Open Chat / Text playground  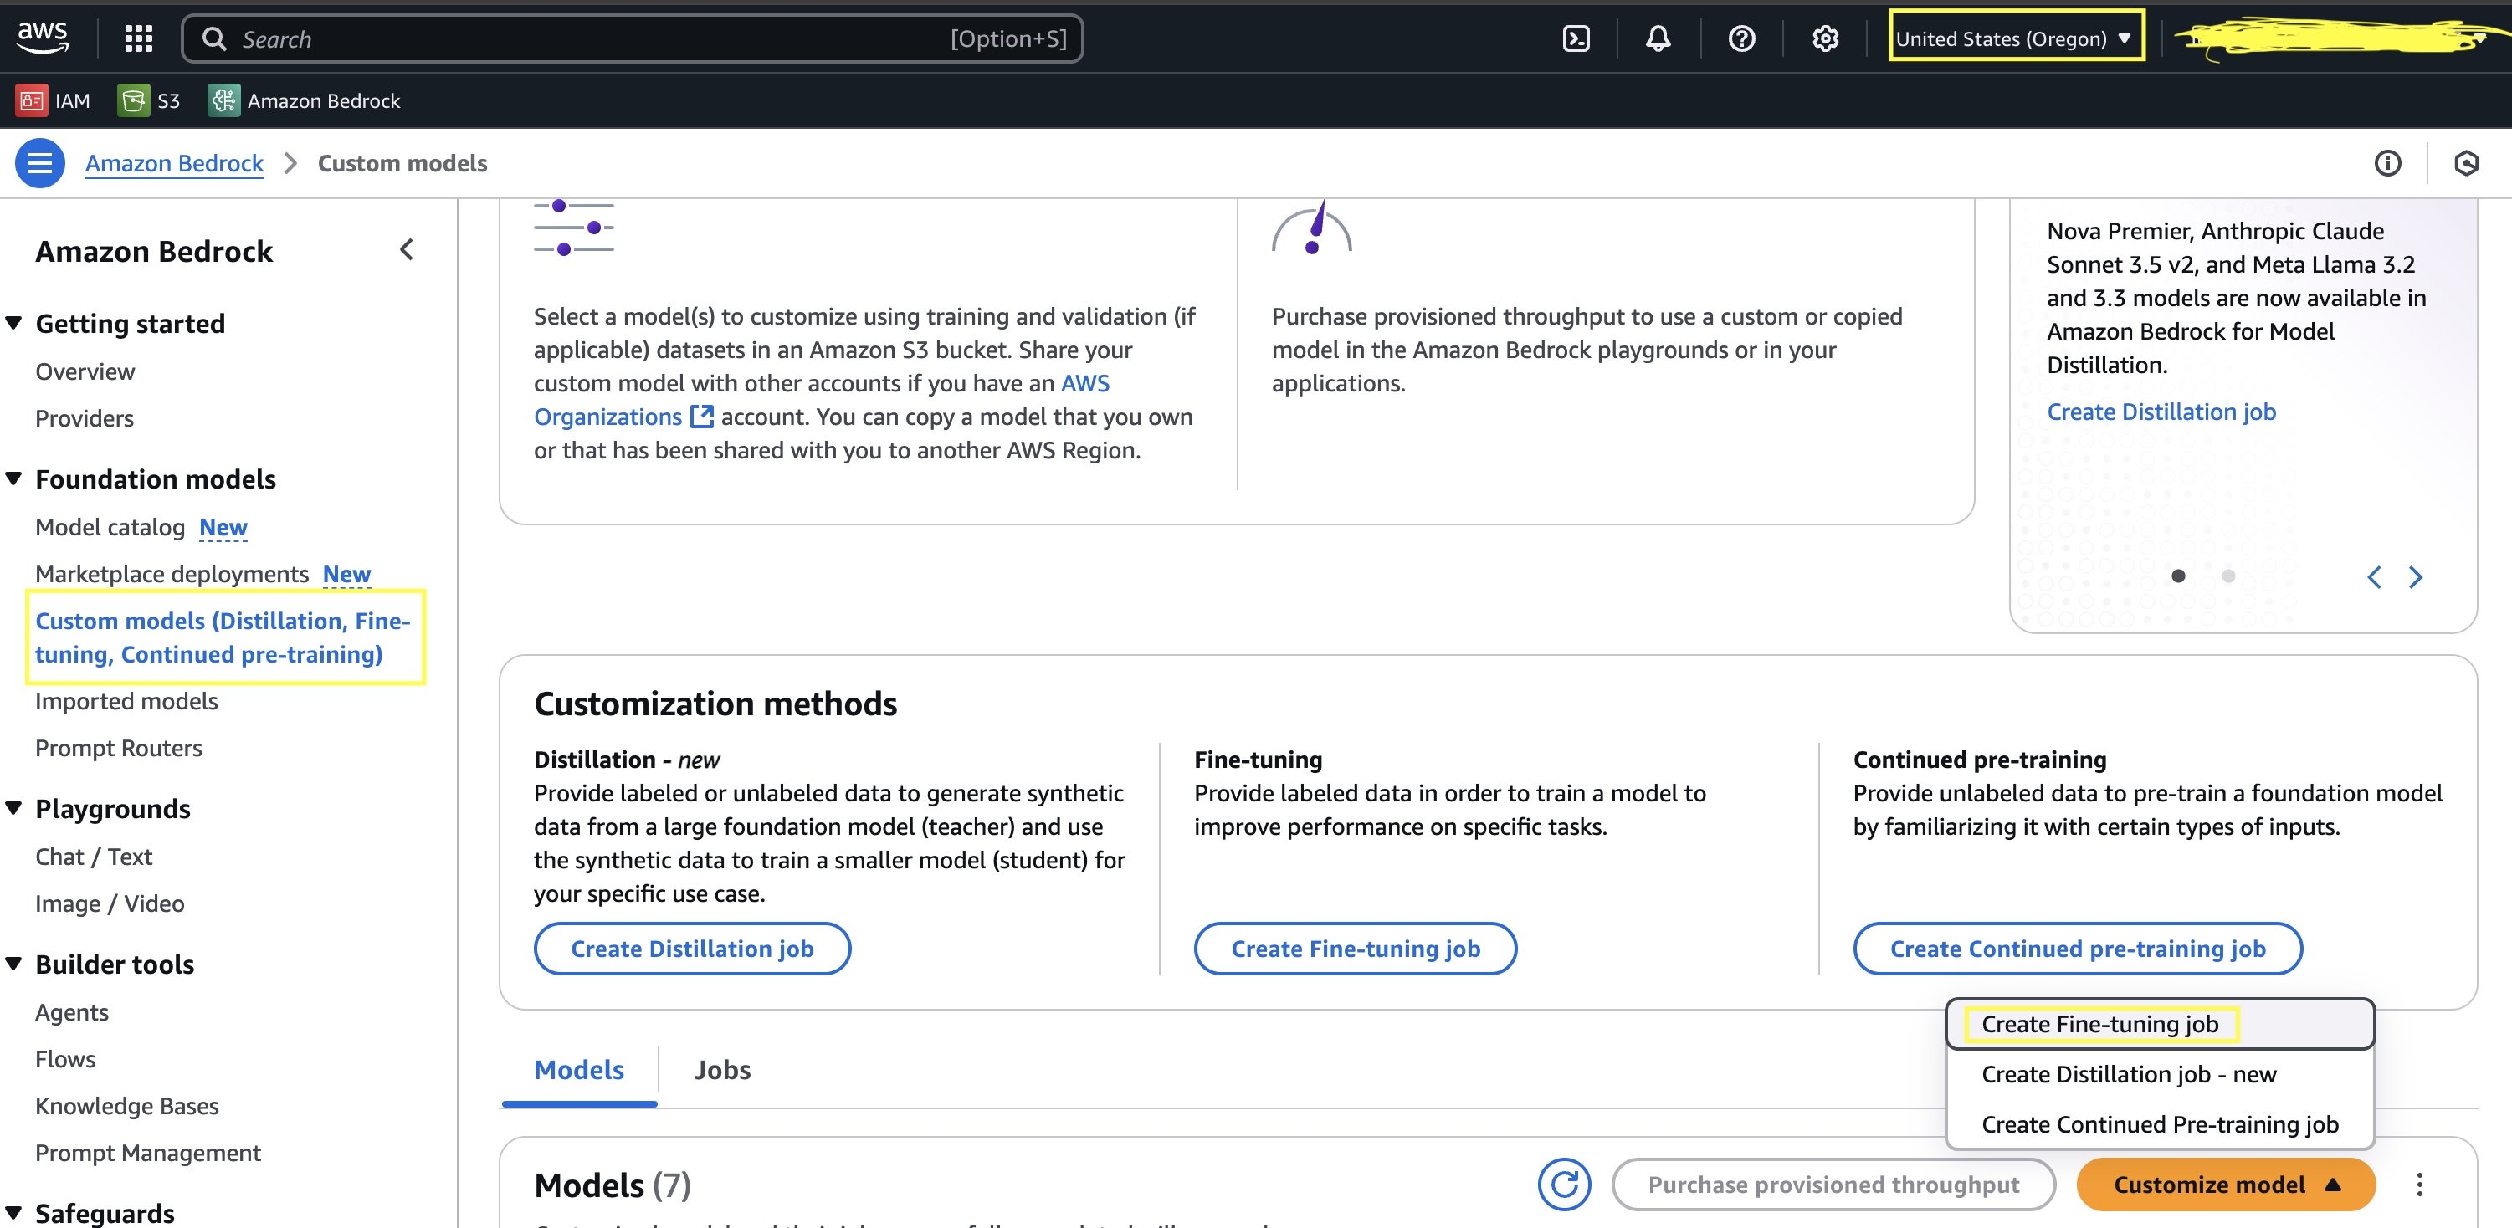coord(94,857)
